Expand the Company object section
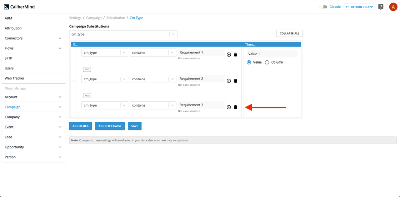The width and height of the screenshot is (400, 197). [x=34, y=117]
